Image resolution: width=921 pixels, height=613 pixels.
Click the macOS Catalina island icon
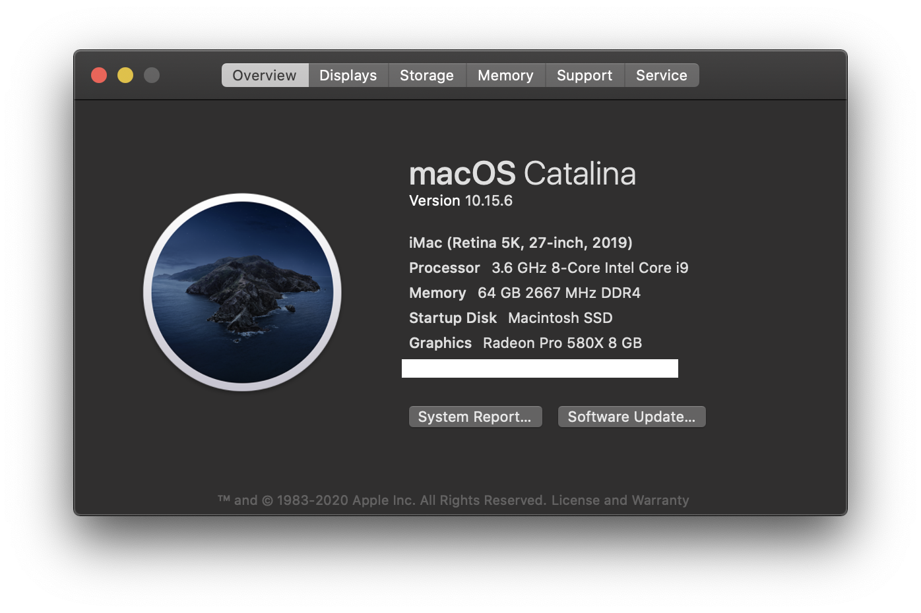click(x=242, y=292)
